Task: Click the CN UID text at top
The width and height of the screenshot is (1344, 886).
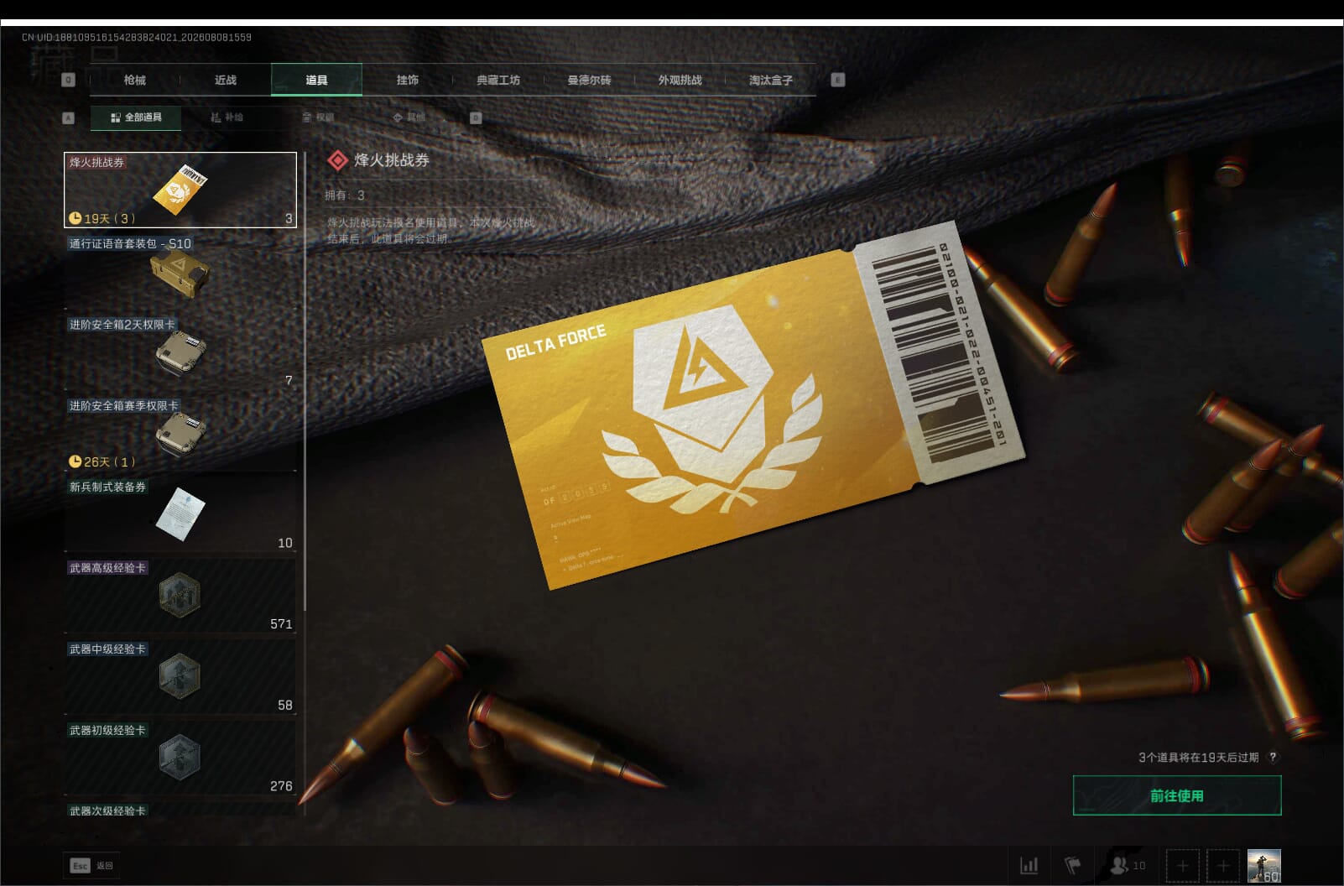Action: [x=137, y=37]
